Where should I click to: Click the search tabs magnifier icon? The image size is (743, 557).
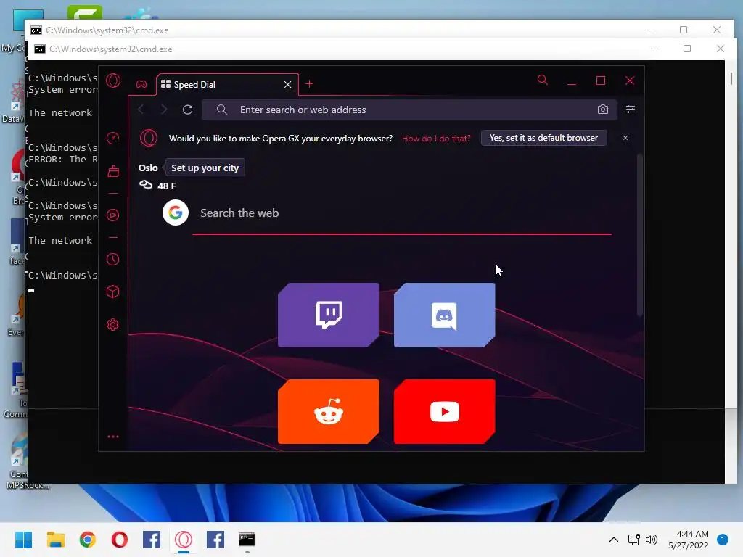(x=543, y=80)
